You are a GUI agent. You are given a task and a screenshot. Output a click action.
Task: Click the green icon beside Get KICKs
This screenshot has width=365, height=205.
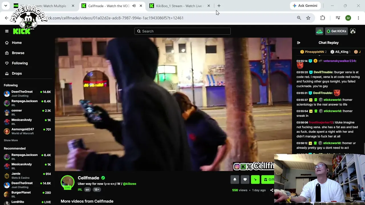tap(319, 31)
